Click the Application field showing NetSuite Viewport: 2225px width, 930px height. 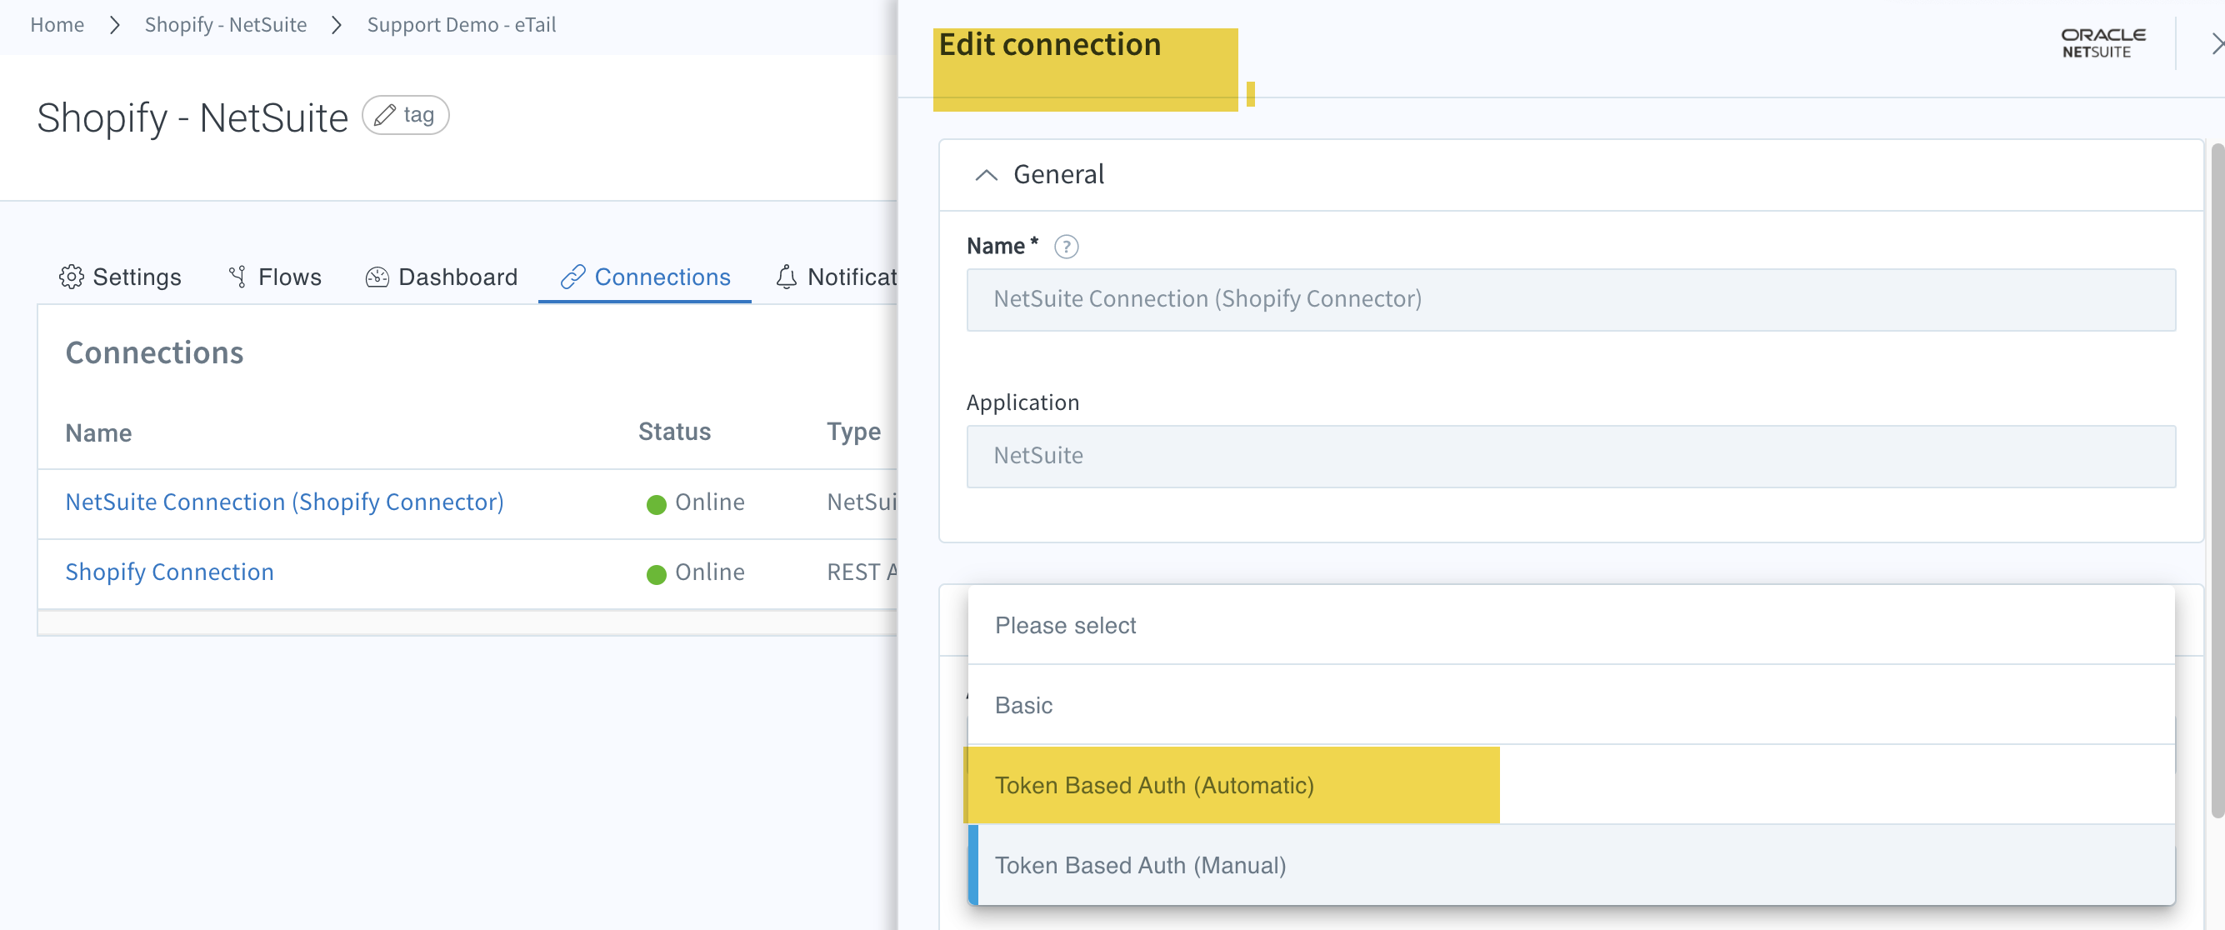pyautogui.click(x=1570, y=456)
